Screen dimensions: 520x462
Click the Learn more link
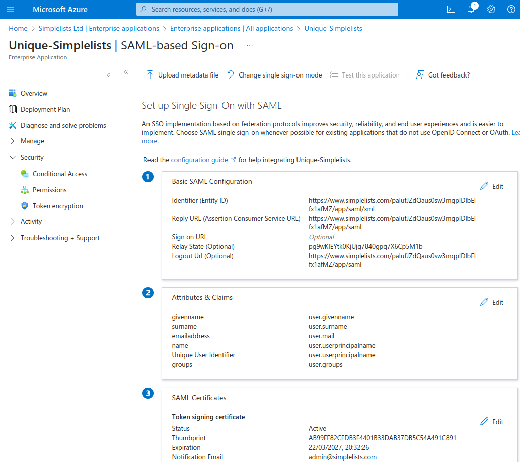click(150, 141)
